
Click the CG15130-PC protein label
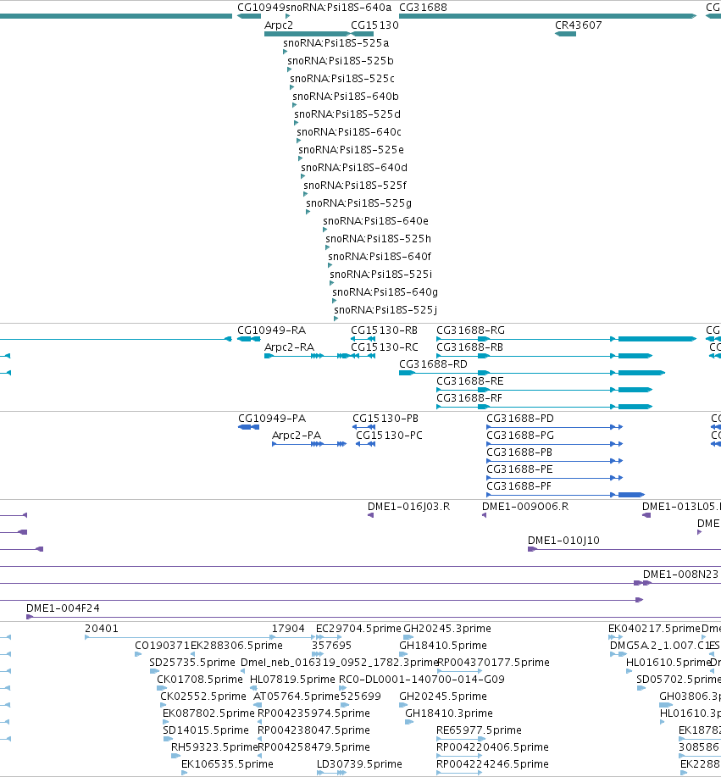click(x=389, y=436)
